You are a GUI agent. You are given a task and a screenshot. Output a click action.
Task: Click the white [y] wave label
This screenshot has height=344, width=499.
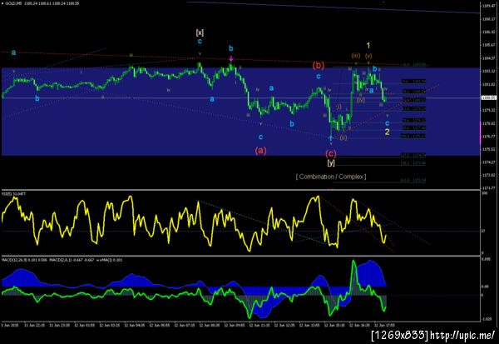[331, 162]
